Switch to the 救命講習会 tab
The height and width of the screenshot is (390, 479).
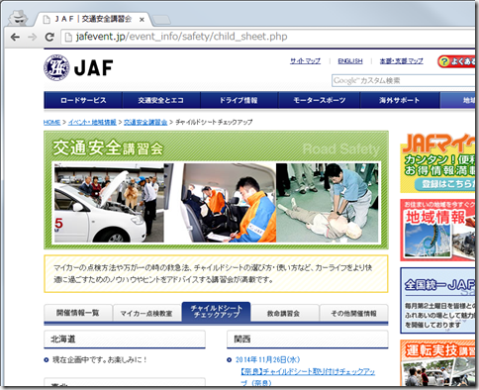(284, 313)
